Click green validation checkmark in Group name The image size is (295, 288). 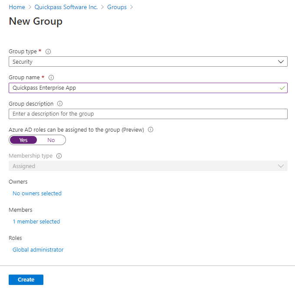(x=282, y=88)
